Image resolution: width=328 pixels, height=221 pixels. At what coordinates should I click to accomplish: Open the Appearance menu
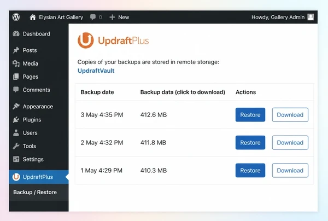point(38,107)
